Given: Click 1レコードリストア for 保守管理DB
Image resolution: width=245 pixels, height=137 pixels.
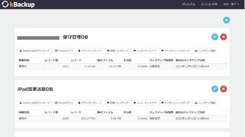Looking at the screenshot, I should [x=145, y=51].
